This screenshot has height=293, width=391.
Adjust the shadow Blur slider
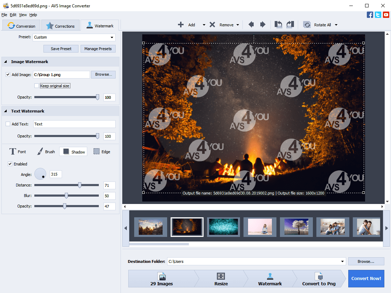[66, 196]
